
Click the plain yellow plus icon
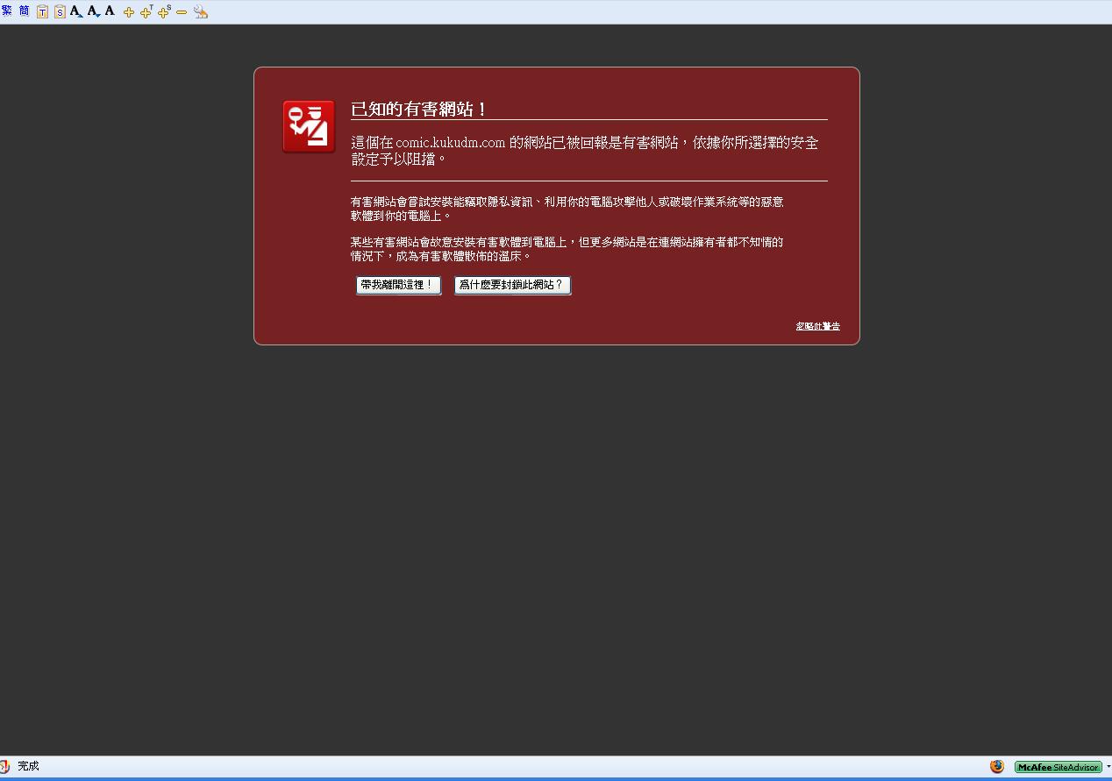129,12
